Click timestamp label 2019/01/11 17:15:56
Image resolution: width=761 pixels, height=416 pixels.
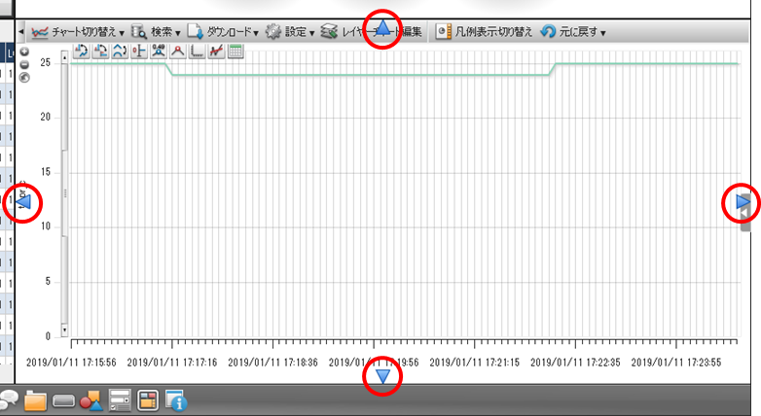click(71, 363)
